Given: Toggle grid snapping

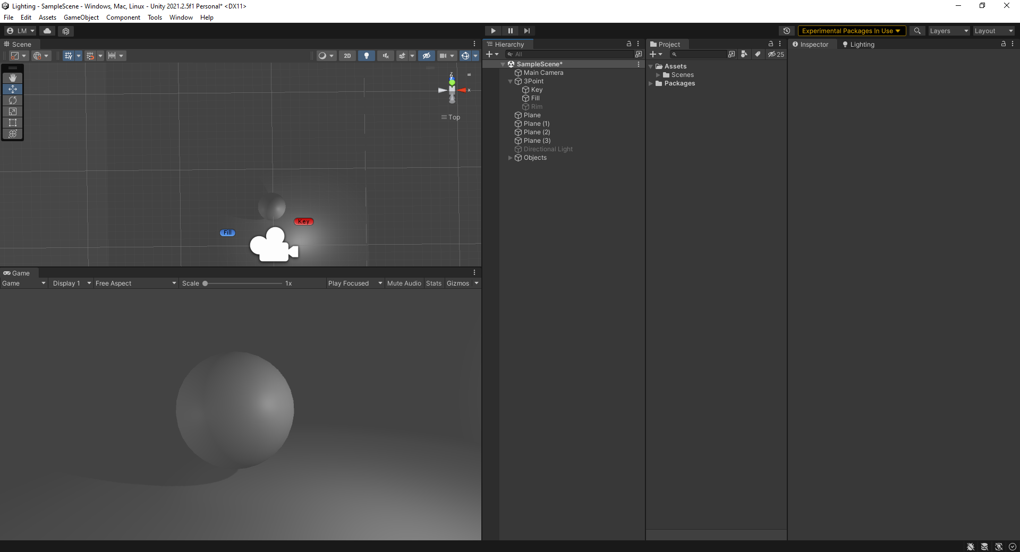Looking at the screenshot, I should tap(90, 56).
